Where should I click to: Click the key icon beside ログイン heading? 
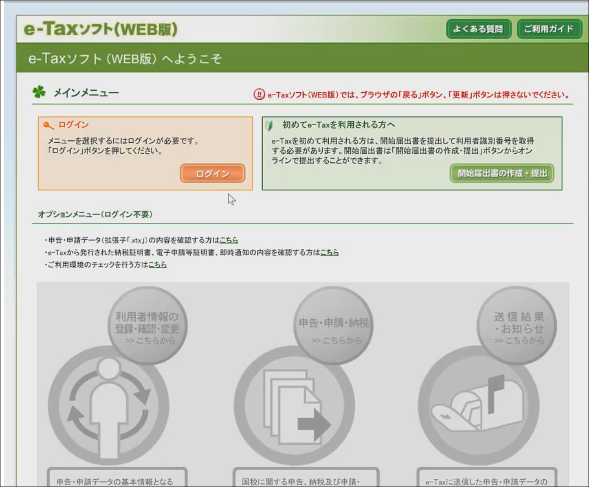pos(48,125)
